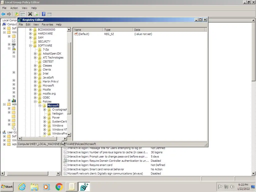Open Group Policy Editor Action menu
The image size is (256, 192).
click(x=14, y=8)
